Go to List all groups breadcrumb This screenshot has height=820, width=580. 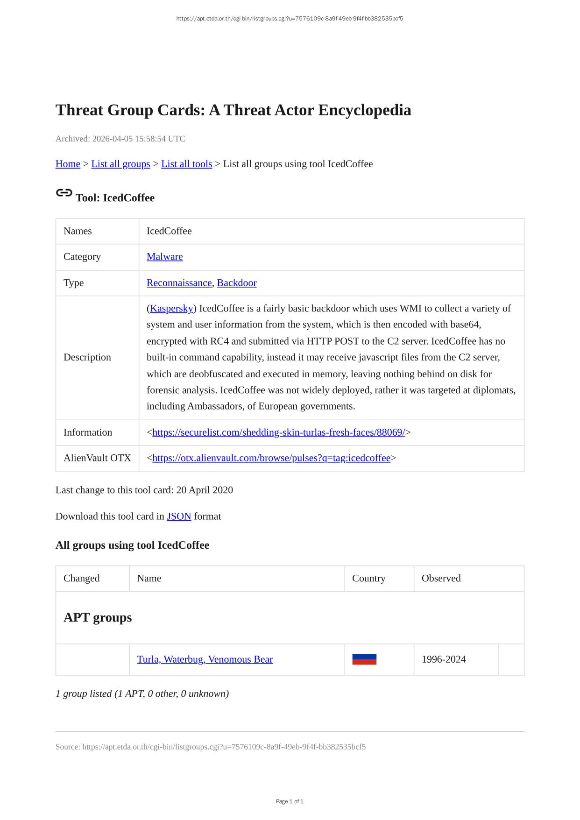120,164
